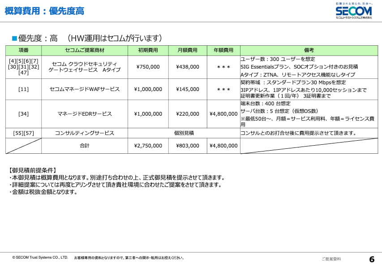Click the © SECOM Trust Systems CO., LTD. footer
The image size is (382, 264).
[x=40, y=257]
